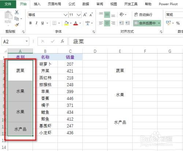Apply yellow fill color bucket
The image size is (183, 151).
coord(67,23)
